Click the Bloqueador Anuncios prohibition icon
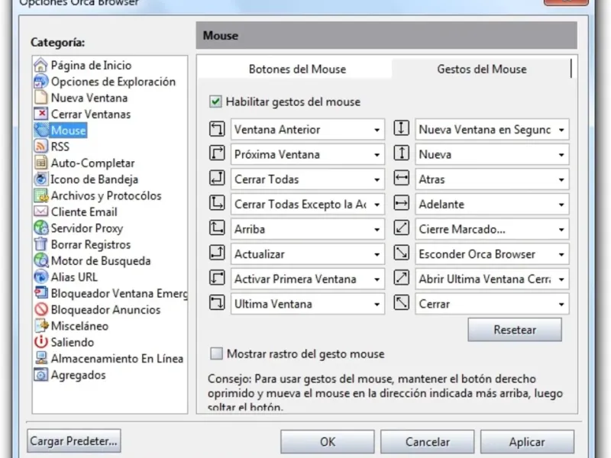 coord(41,310)
